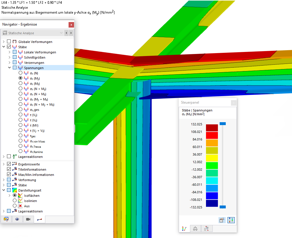Click the Darstellungsart rainbow icon
Viewport: 292px width, 238px height.
(15, 190)
